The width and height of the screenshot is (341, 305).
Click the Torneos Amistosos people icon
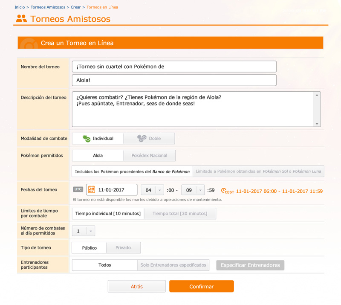21,19
